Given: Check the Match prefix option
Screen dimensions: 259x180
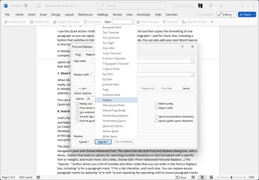Looking at the screenshot, I should [x=156, y=104].
